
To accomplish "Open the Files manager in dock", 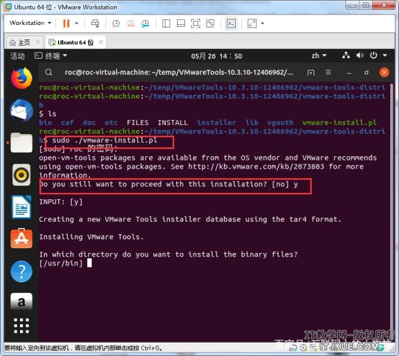I will click(x=21, y=143).
